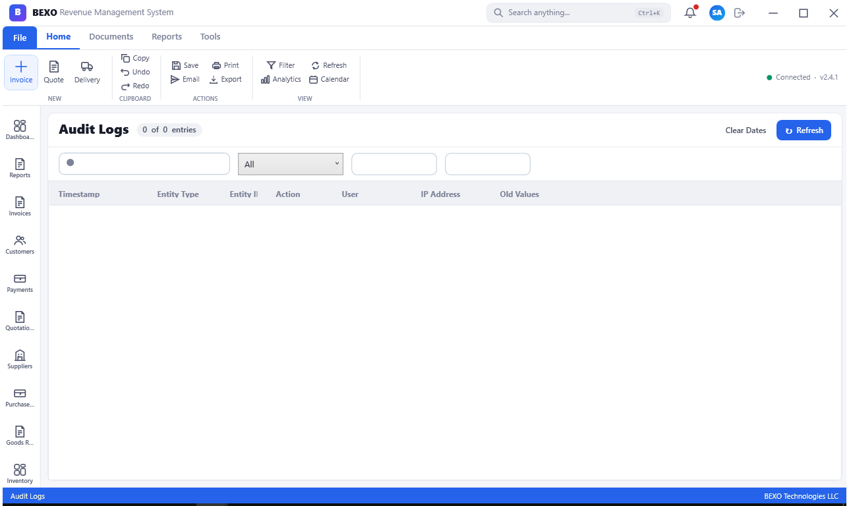Open Invoices in the sidebar
Image resolution: width=849 pixels, height=506 pixels.
point(20,206)
